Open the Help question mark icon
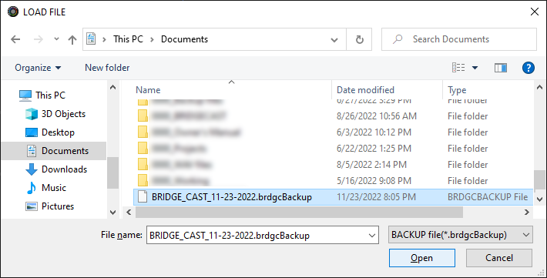The width and height of the screenshot is (547, 278). [529, 68]
